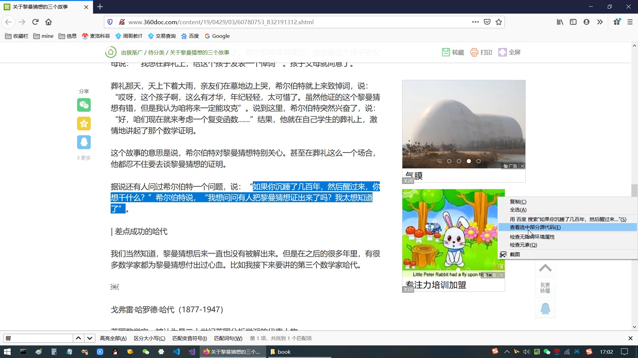Screen dimensions: 638x358
Task: Bookmark the page using the star icon
Action: click(x=498, y=22)
